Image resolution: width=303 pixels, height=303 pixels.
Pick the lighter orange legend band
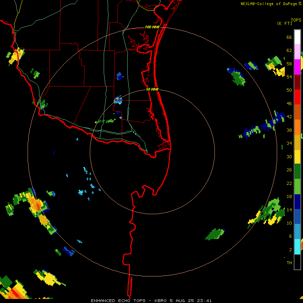click(x=297, y=127)
